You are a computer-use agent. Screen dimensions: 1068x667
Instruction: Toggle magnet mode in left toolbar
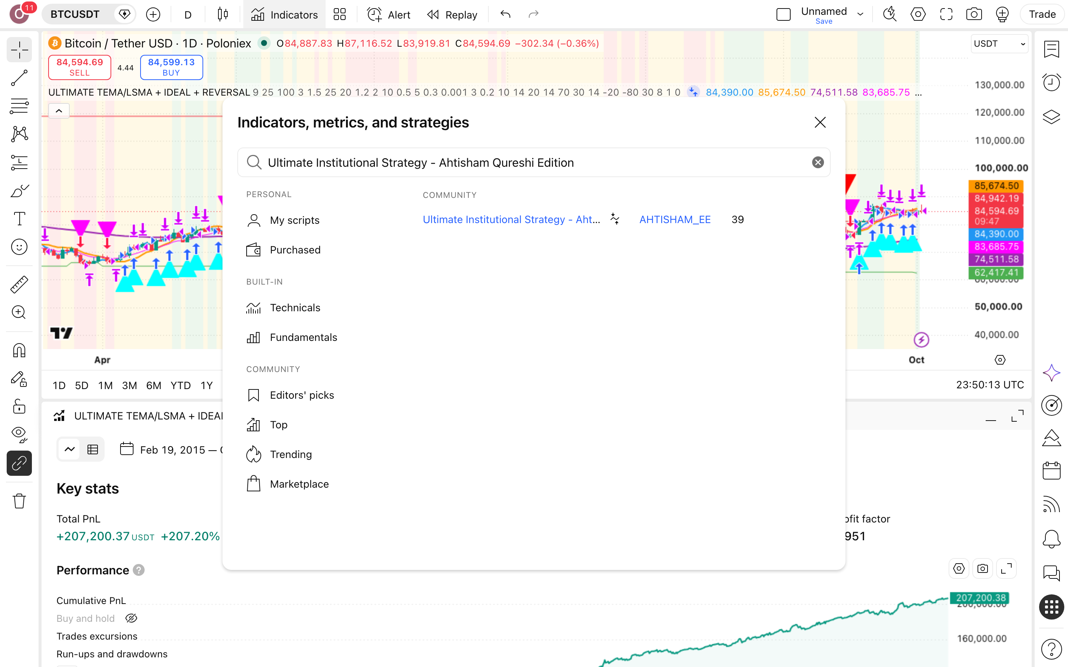click(19, 350)
